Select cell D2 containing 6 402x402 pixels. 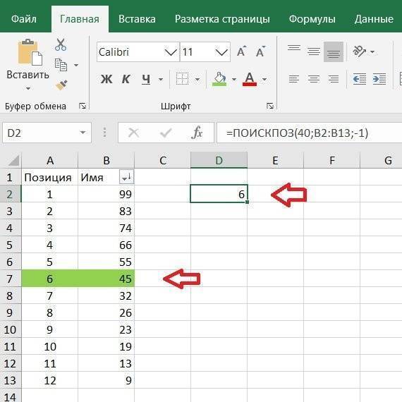coord(219,194)
